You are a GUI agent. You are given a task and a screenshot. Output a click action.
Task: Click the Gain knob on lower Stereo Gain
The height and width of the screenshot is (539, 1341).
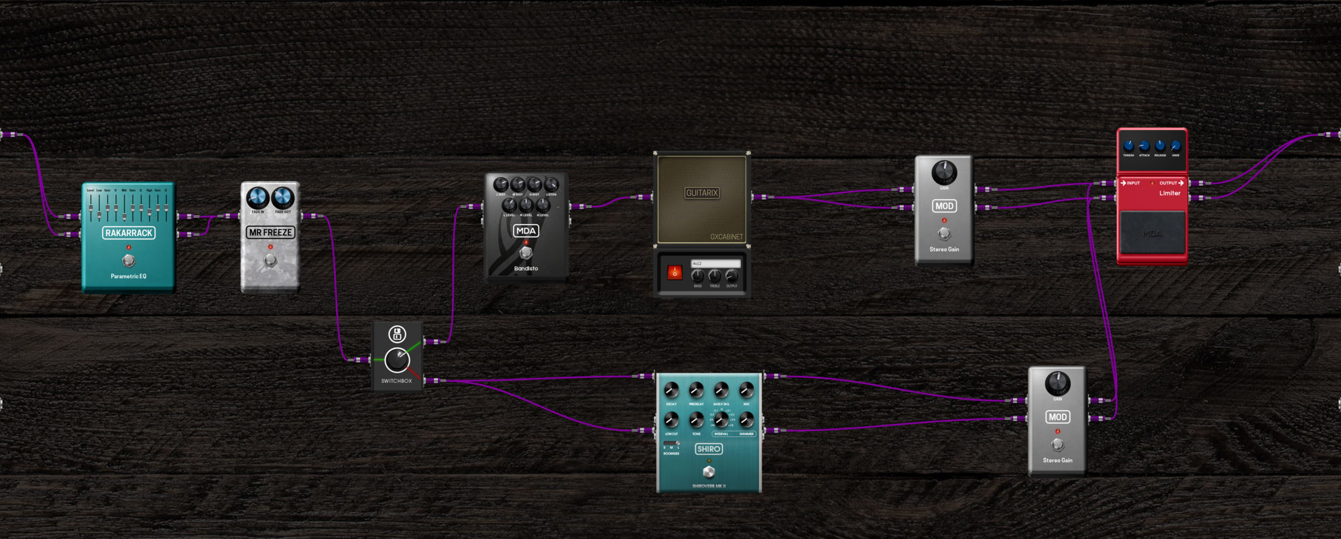click(1057, 383)
